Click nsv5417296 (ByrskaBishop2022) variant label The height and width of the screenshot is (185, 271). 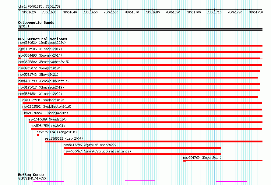[90, 145]
